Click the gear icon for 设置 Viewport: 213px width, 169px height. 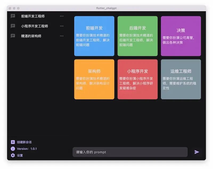pos(13,155)
